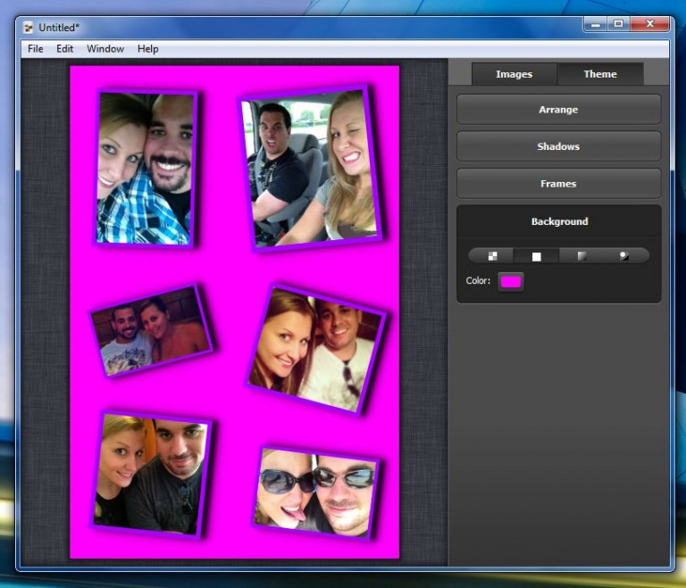Screen dimensions: 686x588
Task: Select the plaid-shirt couple photo
Action: [145, 169]
